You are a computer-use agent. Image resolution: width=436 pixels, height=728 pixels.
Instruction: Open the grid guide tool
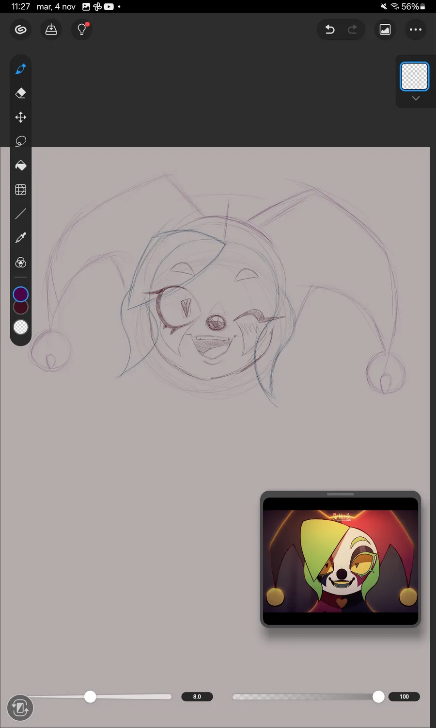(x=20, y=190)
